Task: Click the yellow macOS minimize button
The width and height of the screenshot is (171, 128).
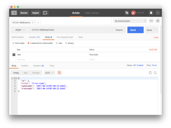Action: (x=15, y=7)
